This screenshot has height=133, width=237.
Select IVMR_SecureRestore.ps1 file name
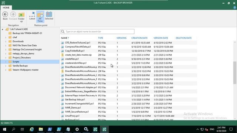(77, 112)
